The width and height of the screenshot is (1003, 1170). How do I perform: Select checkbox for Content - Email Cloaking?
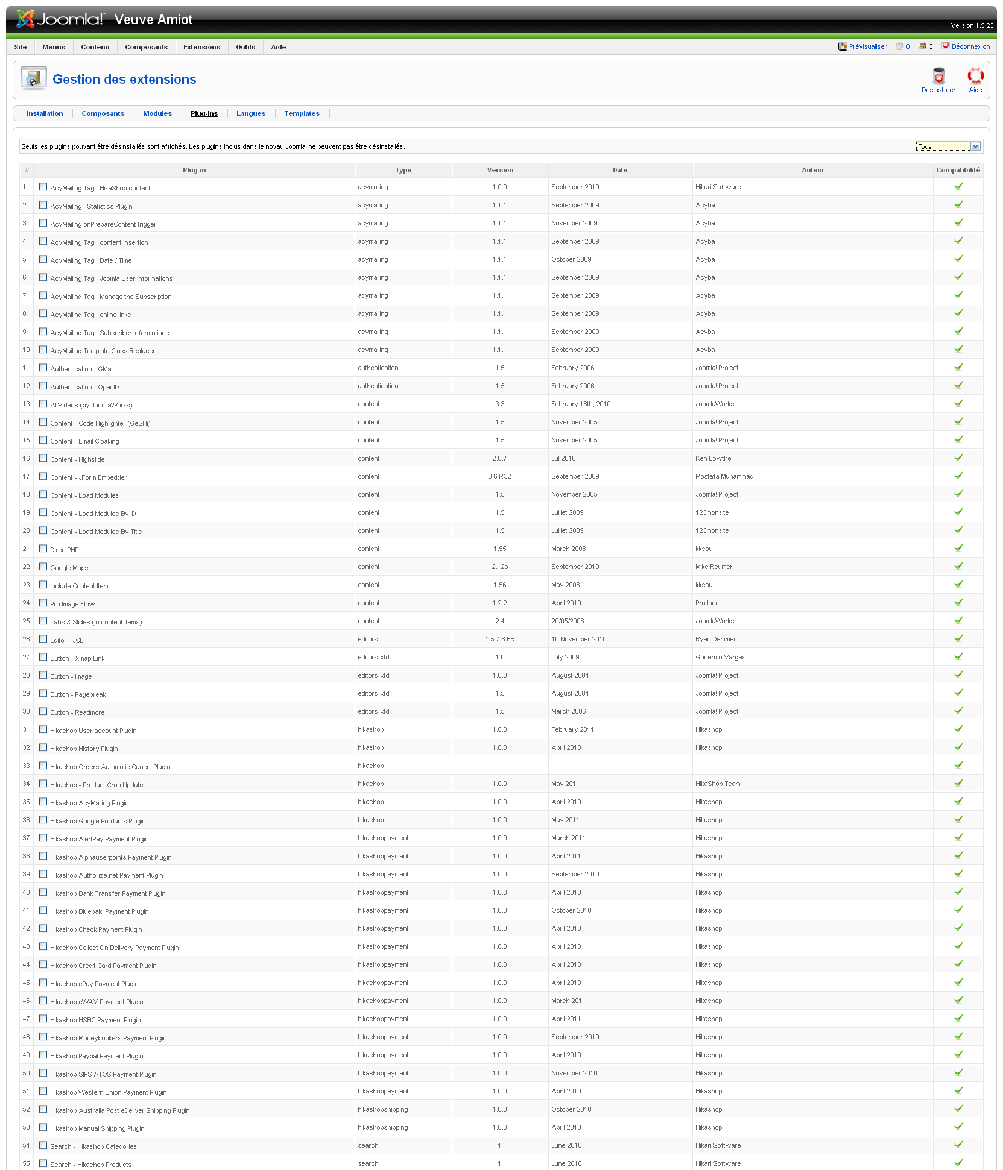pos(43,440)
